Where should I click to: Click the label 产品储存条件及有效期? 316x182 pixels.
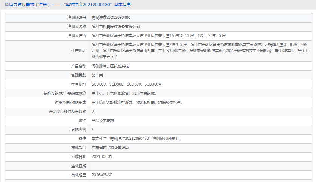[x=67, y=112]
